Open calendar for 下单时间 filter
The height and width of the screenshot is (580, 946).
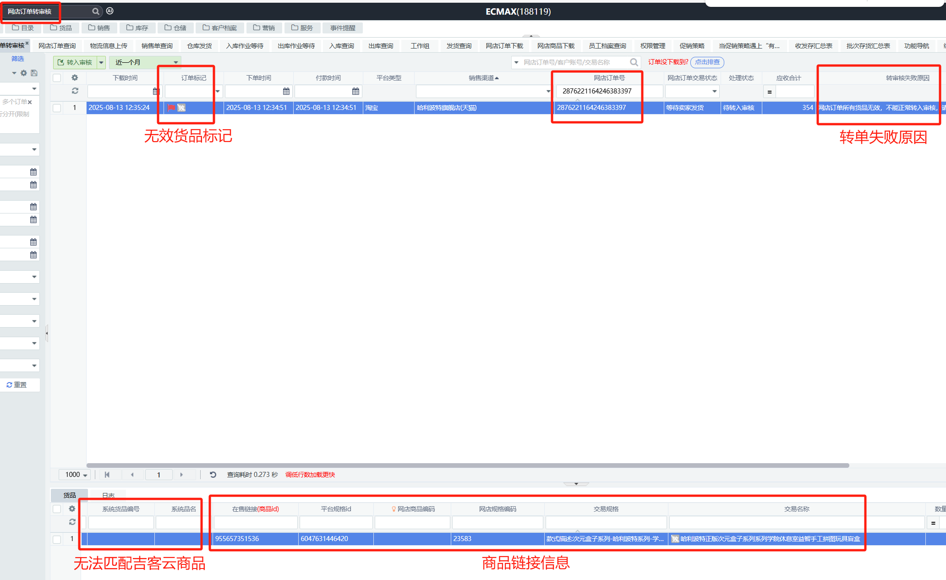[286, 92]
